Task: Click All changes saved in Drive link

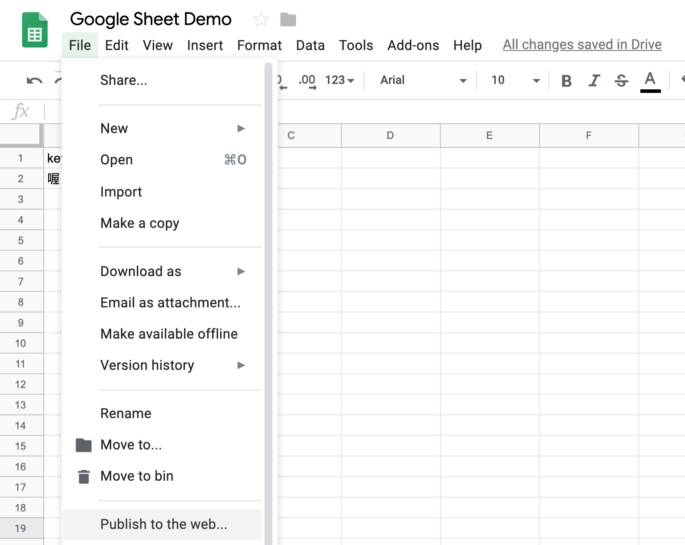Action: coord(582,45)
